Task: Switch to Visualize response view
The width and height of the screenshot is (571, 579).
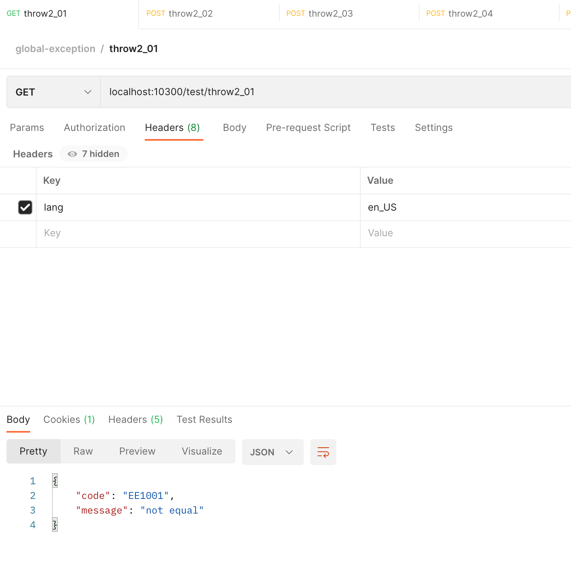Action: coord(202,451)
